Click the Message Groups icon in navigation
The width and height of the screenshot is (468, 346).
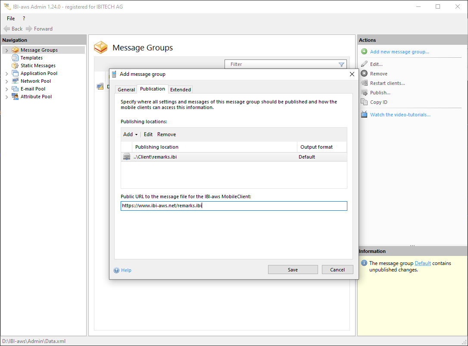16,50
